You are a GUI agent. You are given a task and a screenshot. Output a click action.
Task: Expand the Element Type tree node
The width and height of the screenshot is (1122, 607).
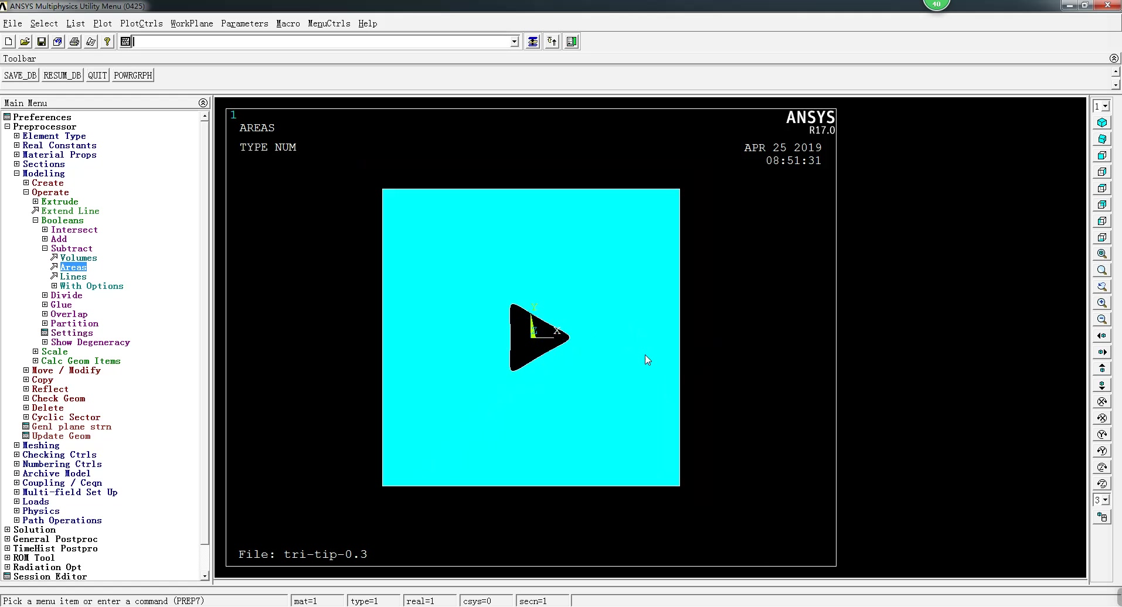click(x=16, y=136)
